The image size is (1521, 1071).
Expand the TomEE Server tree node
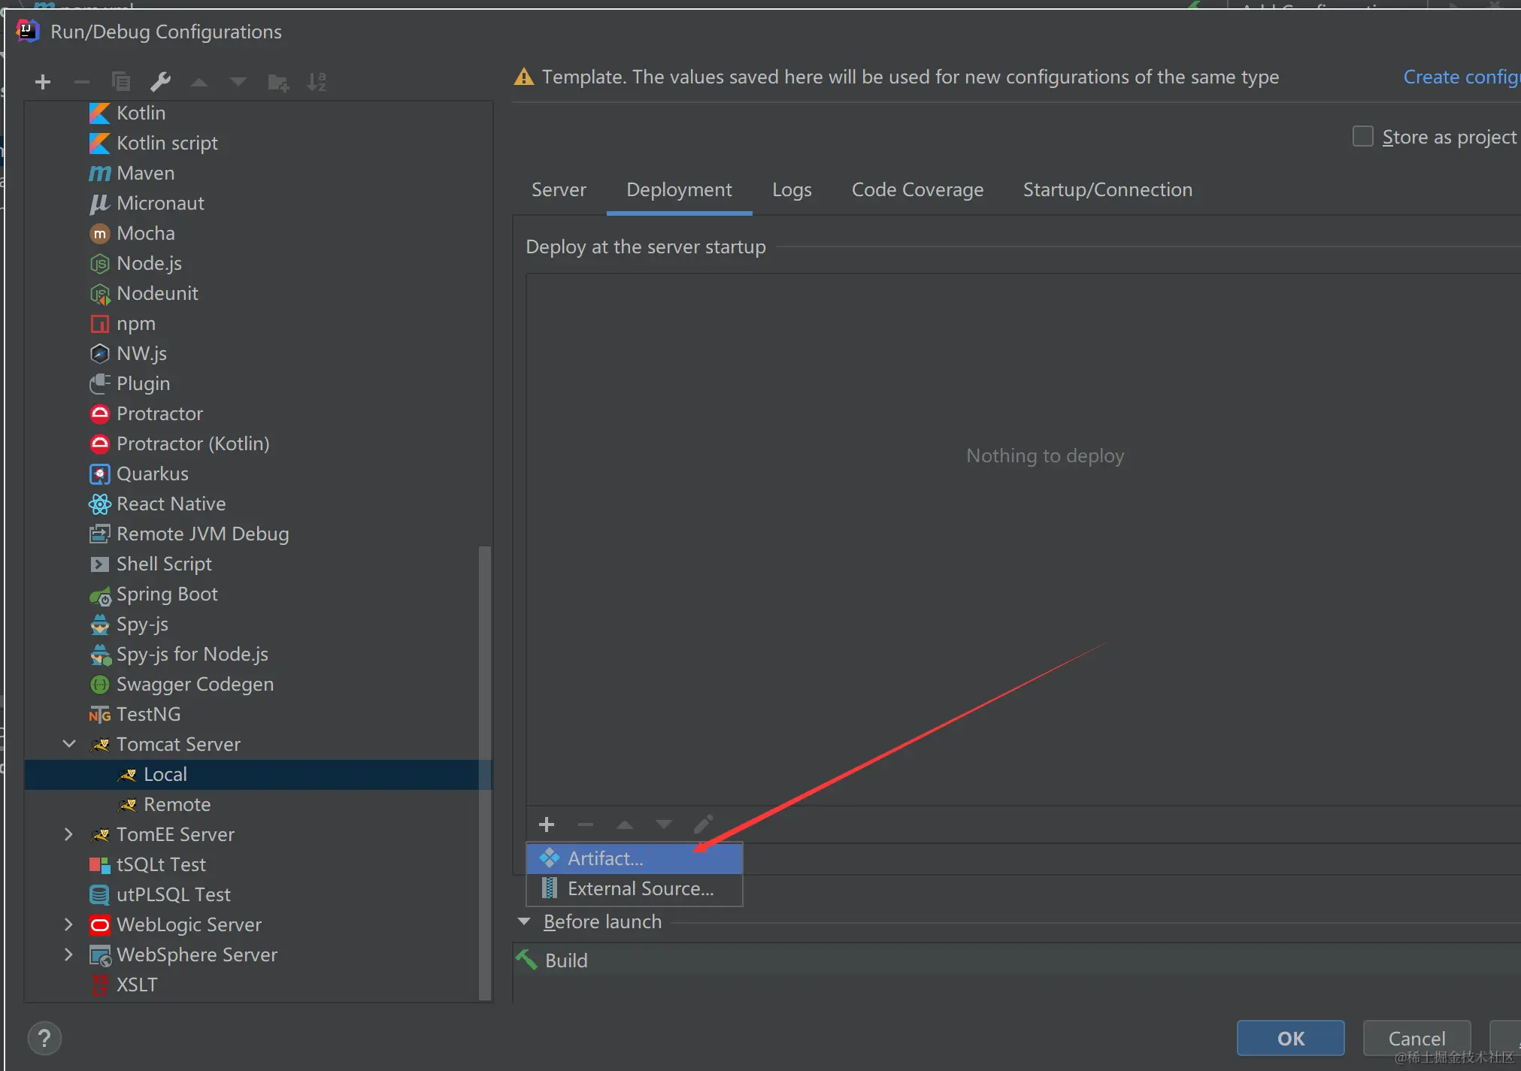(69, 834)
